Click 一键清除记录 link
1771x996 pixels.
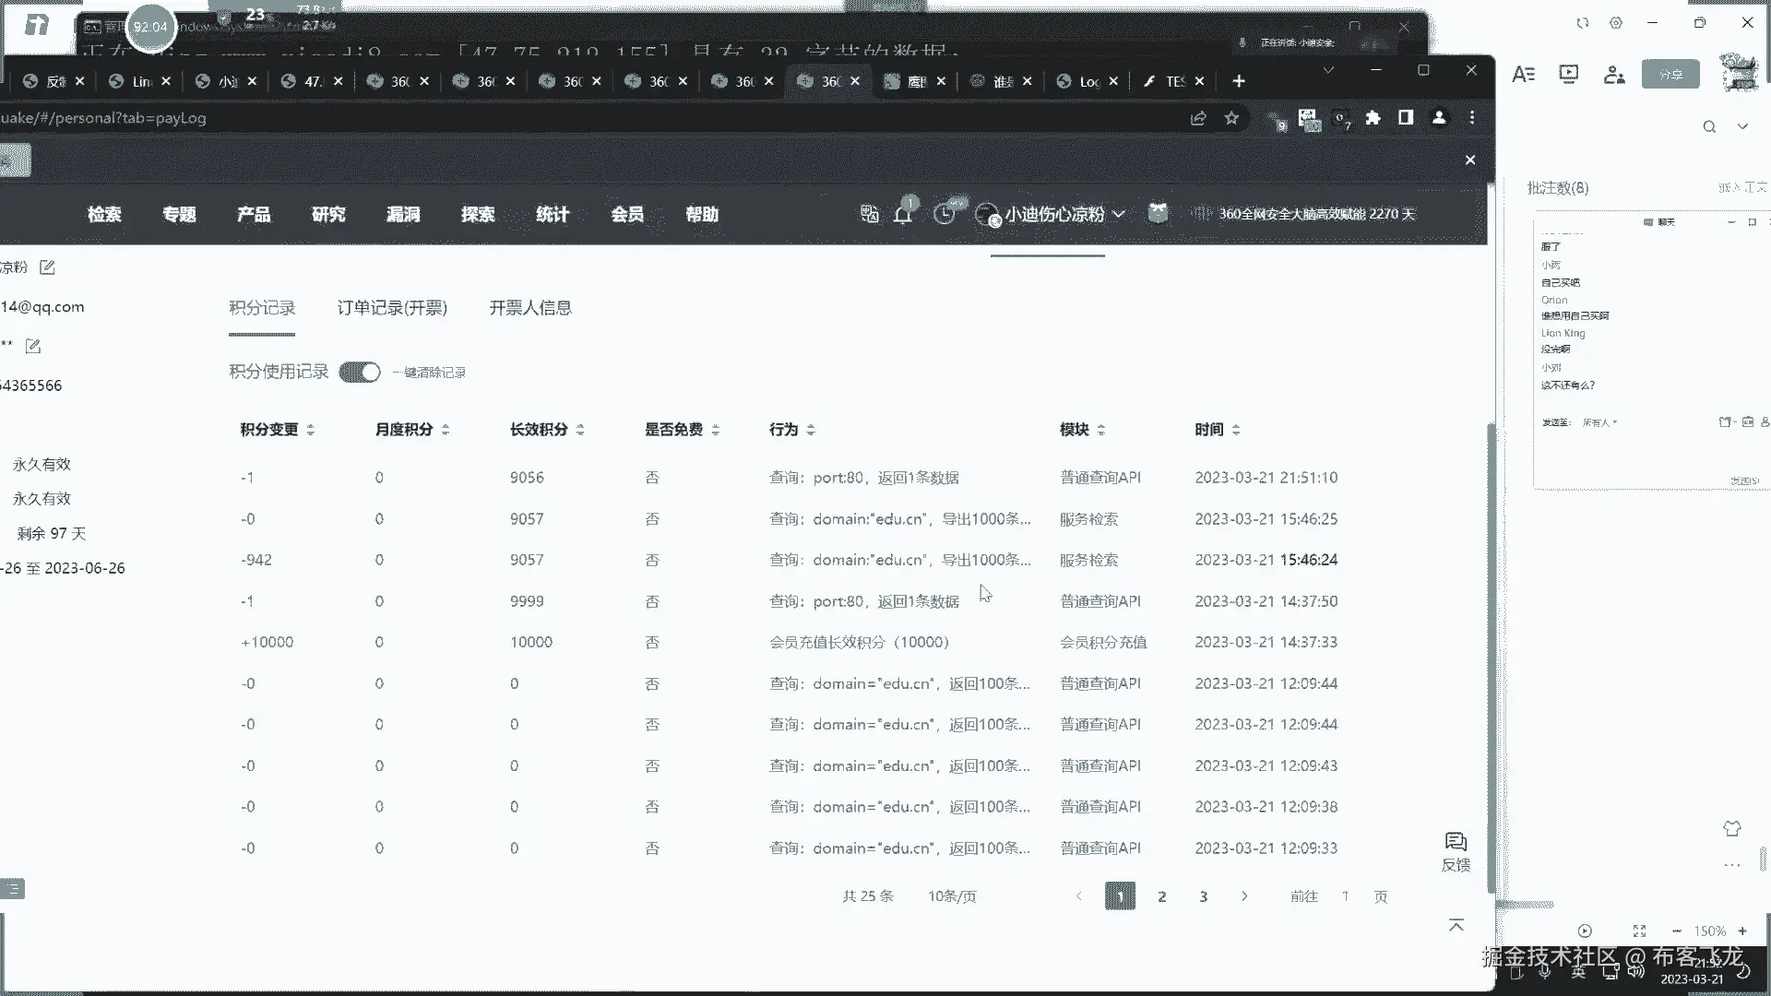[x=430, y=373]
